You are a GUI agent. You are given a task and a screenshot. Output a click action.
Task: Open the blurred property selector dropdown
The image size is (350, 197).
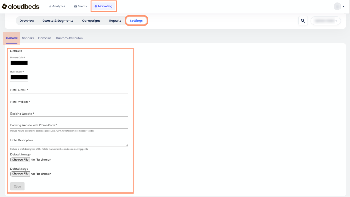(x=325, y=21)
